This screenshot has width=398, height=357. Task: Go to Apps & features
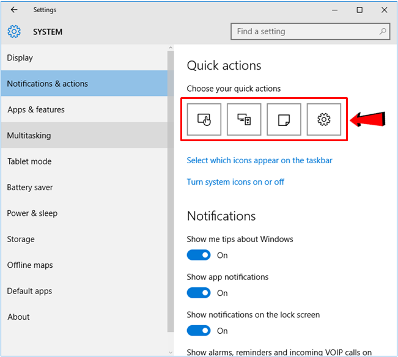tap(84, 109)
